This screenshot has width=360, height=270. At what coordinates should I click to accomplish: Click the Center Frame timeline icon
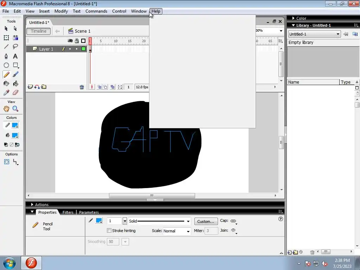[92, 87]
